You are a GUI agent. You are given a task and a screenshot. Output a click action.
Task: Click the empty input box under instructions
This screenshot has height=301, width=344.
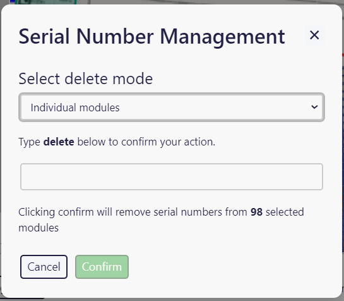172,176
